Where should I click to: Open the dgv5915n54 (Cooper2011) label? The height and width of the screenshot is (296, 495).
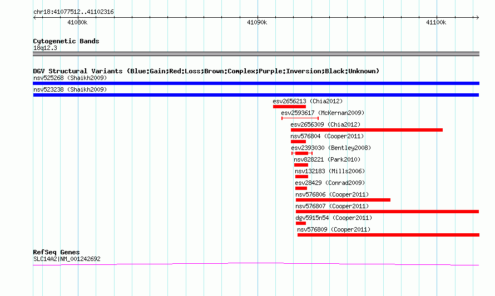tap(334, 218)
